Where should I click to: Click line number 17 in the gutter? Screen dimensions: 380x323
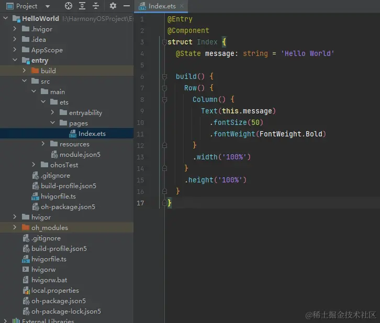click(140, 203)
